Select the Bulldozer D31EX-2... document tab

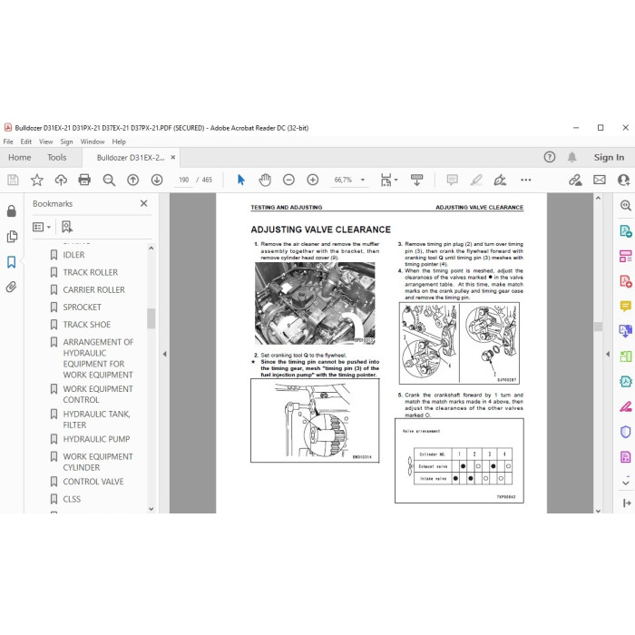tap(131, 158)
